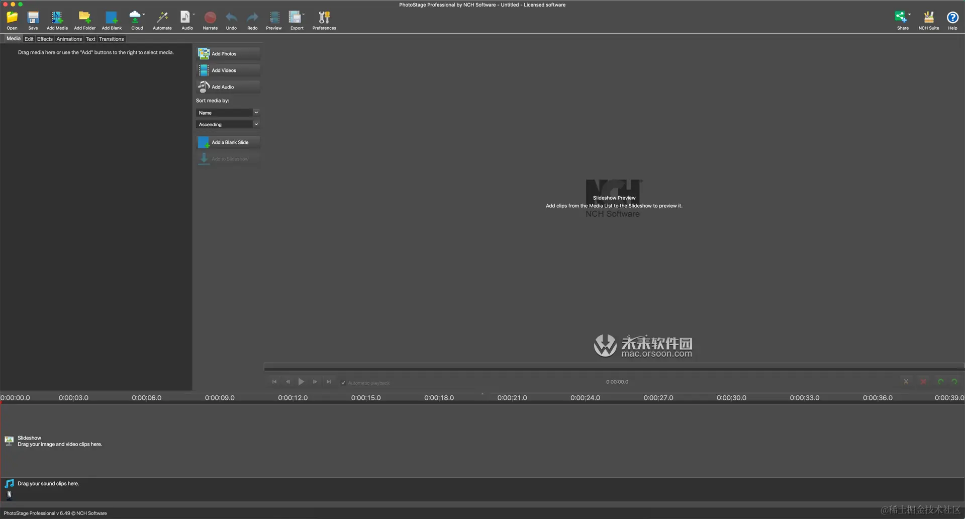Open the Preview filmstrip tool
The width and height of the screenshot is (965, 519).
274,18
